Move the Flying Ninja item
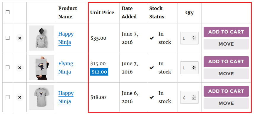 tap(226, 74)
